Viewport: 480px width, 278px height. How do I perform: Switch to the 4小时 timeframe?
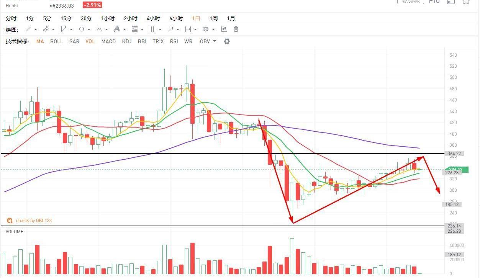[x=153, y=18]
